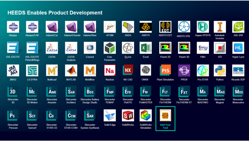
Task: Select the Simcenter Amesim icon
Action: (52, 92)
